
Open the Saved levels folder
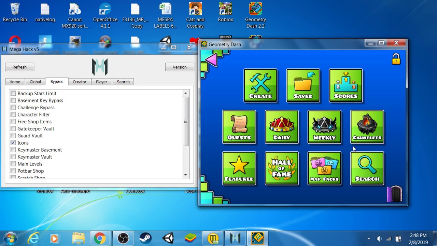tap(303, 85)
